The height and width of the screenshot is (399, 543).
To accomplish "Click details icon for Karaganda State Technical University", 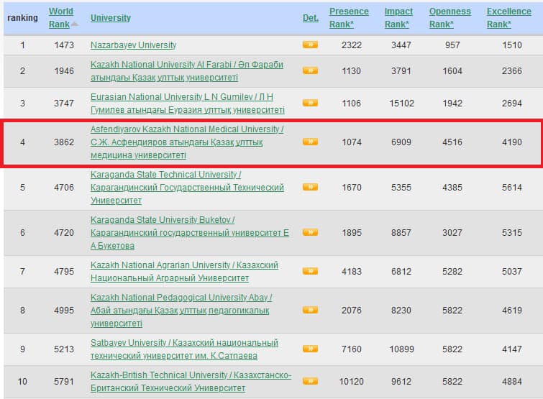I will pos(310,187).
